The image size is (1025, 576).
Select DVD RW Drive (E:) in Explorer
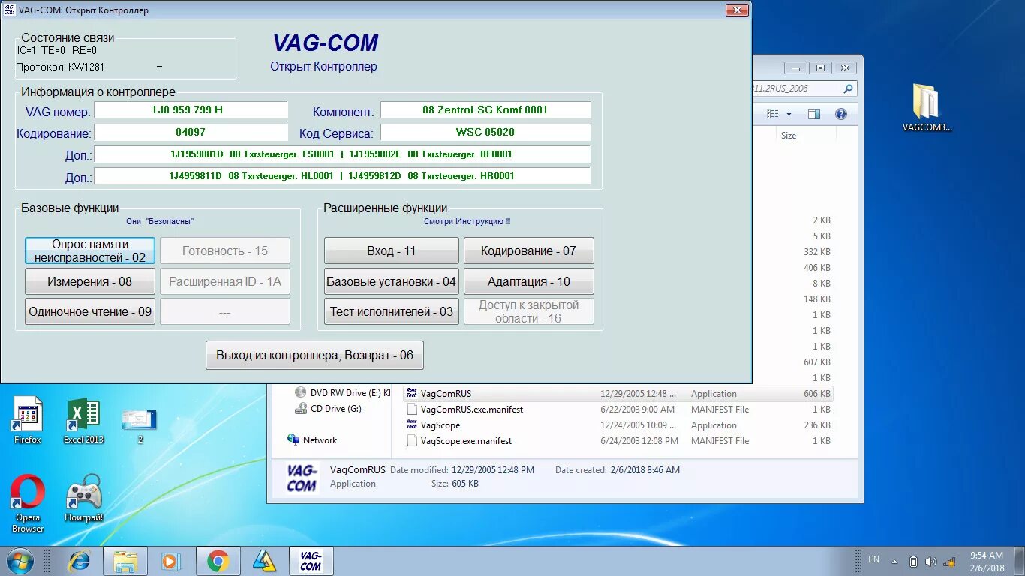click(343, 392)
